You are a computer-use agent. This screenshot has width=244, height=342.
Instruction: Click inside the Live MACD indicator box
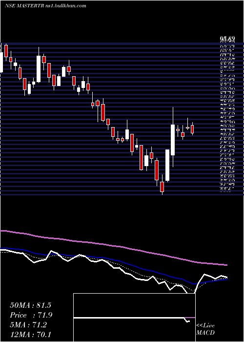(x=134, y=318)
